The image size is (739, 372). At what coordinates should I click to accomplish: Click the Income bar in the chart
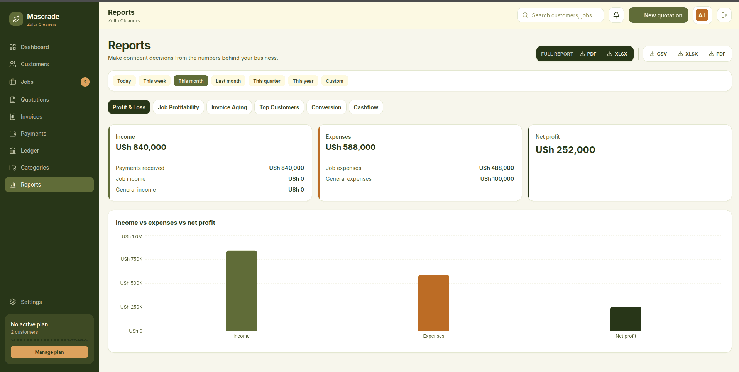(x=242, y=291)
